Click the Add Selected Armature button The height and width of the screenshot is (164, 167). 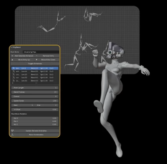(23, 56)
